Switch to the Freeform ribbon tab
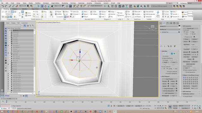This screenshot has height=113, width=202. tap(15, 9)
